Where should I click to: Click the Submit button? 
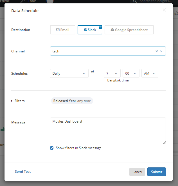[156, 172]
